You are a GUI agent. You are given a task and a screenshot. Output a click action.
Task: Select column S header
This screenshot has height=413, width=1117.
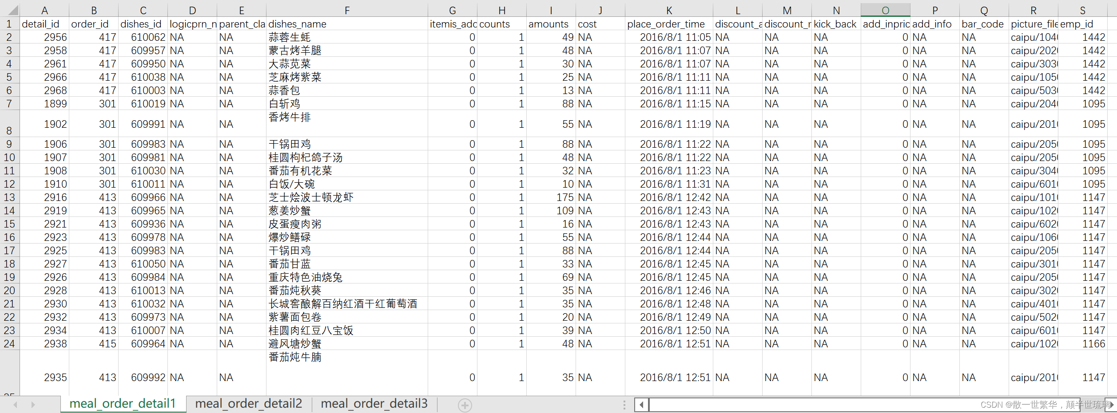(1082, 10)
